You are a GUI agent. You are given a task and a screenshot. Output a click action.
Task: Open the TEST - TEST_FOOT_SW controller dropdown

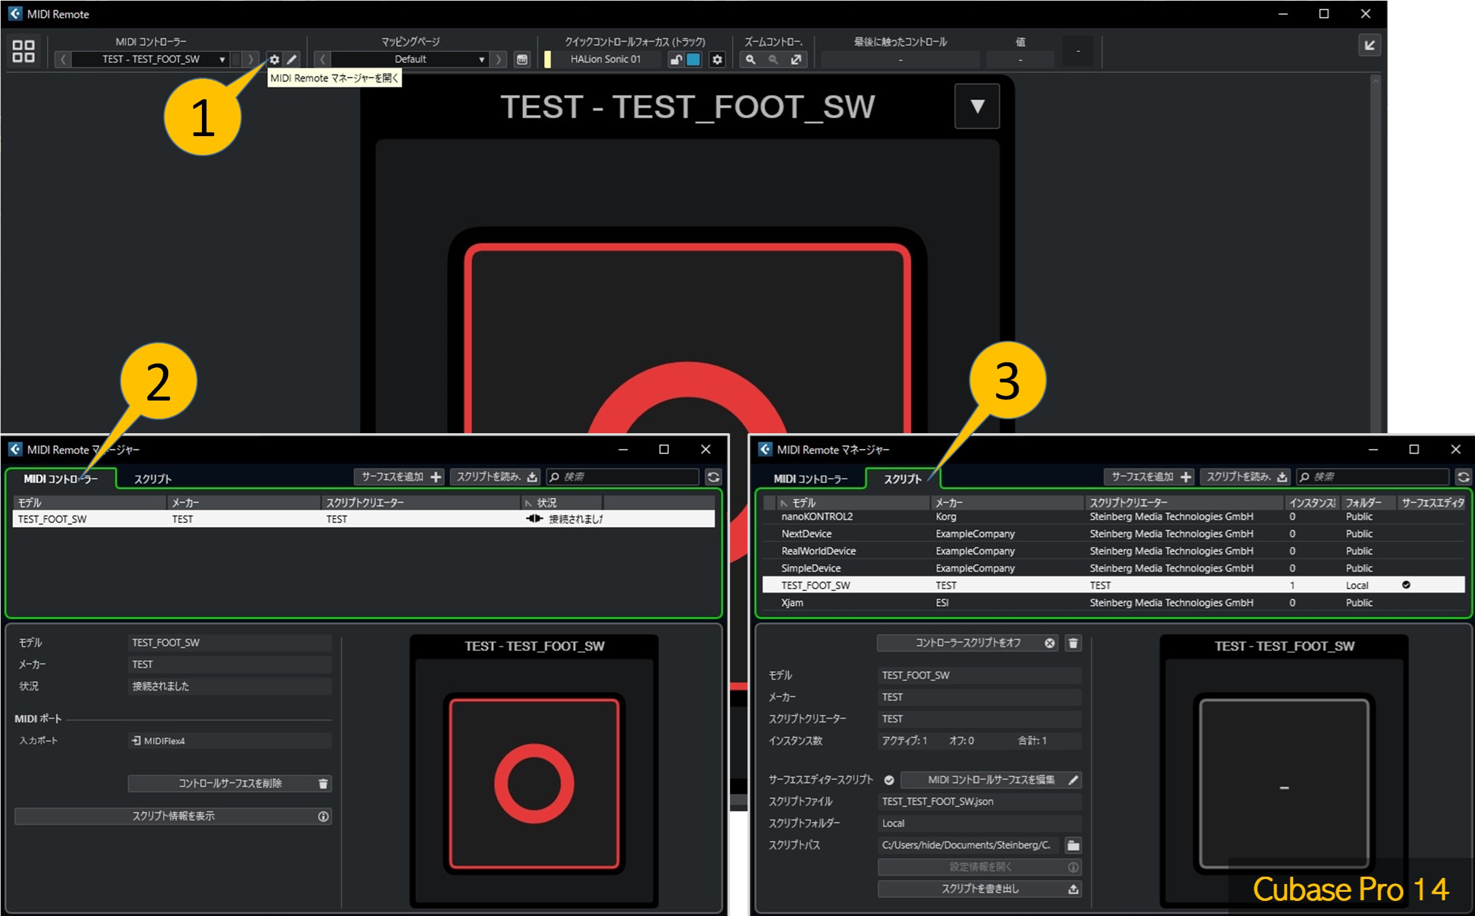pos(151,59)
